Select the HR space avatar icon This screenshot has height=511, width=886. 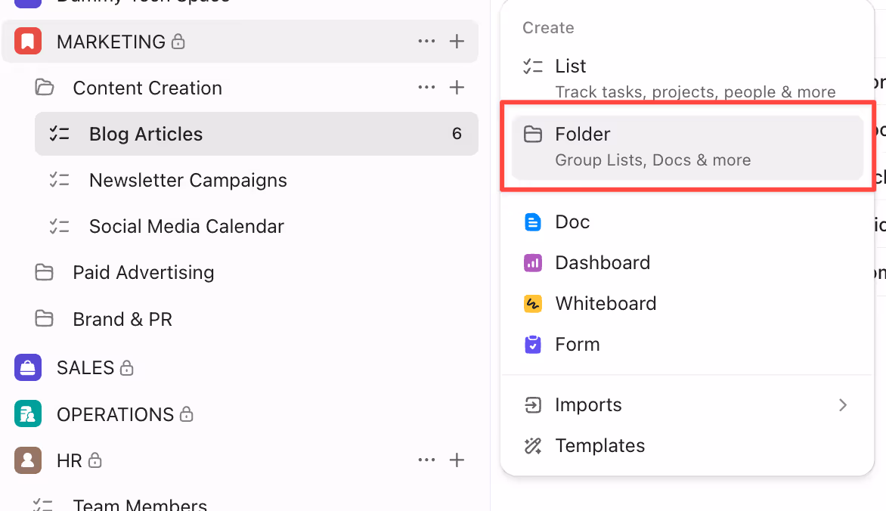(26, 460)
